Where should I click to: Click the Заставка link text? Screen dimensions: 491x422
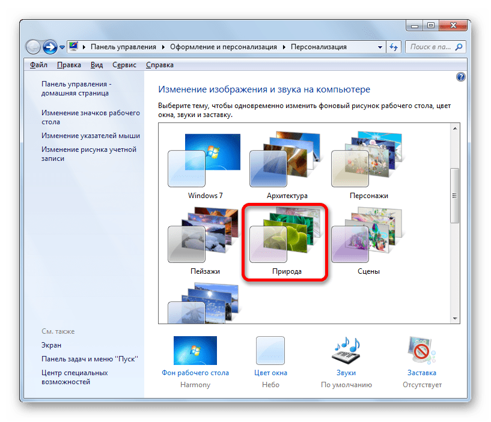tap(422, 373)
